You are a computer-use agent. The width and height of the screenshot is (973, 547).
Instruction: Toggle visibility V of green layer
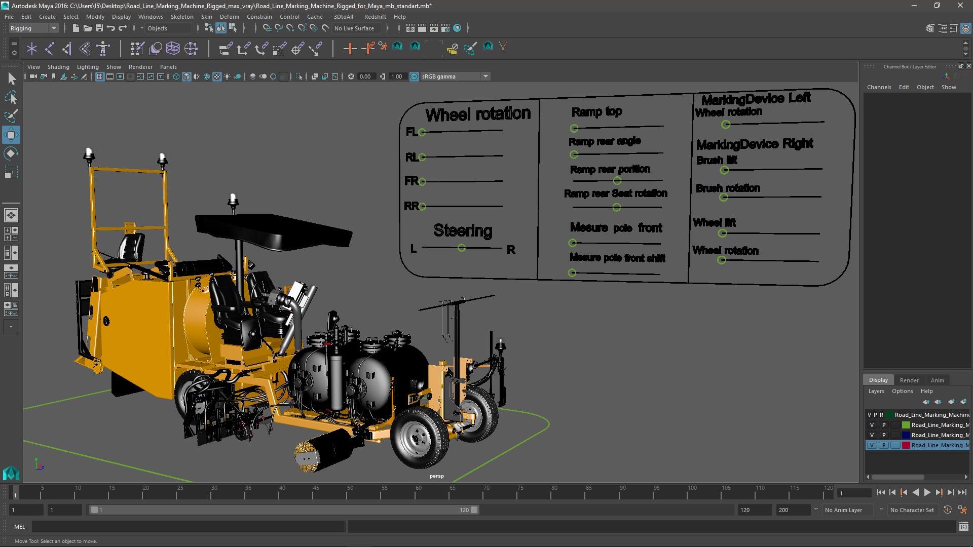[872, 425]
